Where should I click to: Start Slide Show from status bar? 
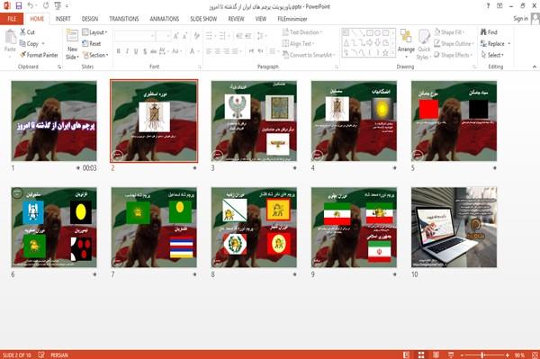tap(451, 355)
